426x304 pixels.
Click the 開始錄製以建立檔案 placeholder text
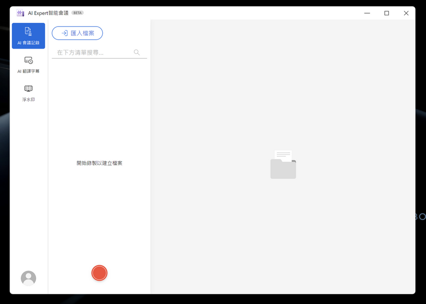click(99, 163)
